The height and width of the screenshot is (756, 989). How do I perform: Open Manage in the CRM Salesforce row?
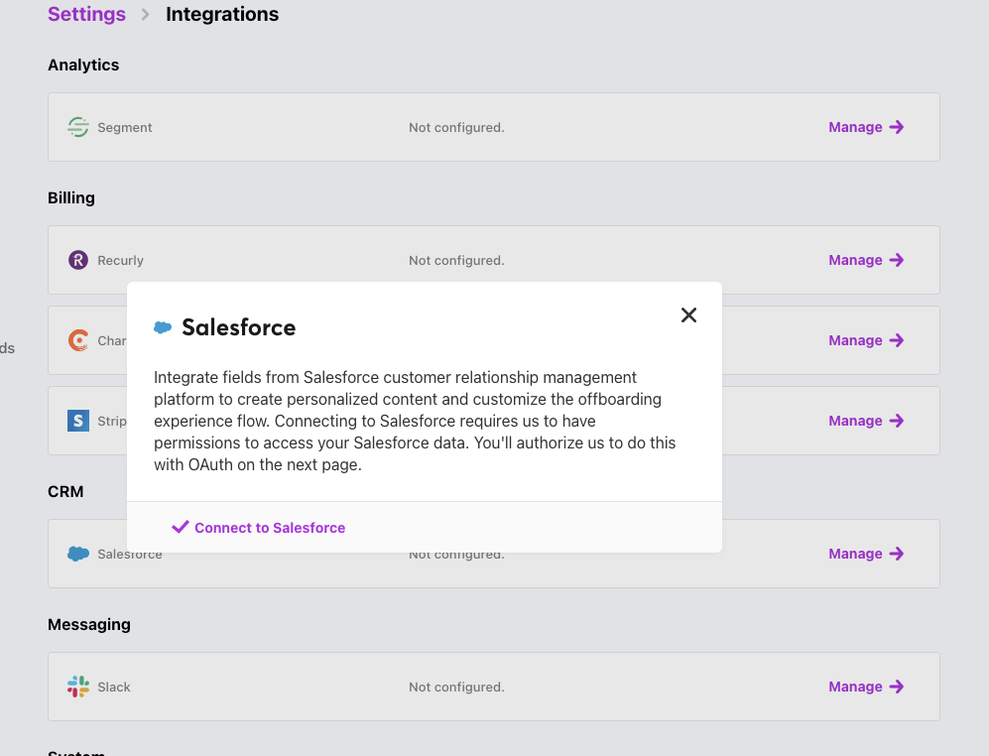click(855, 554)
